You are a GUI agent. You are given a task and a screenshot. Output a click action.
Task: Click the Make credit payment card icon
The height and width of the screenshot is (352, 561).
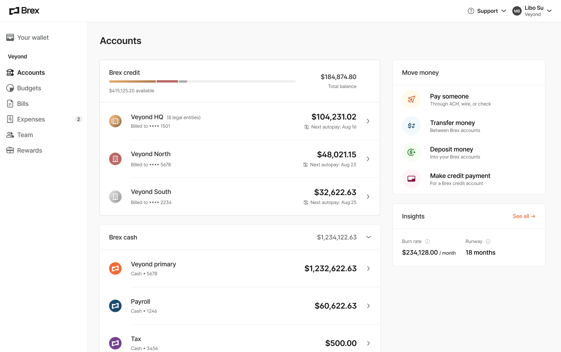pos(411,179)
